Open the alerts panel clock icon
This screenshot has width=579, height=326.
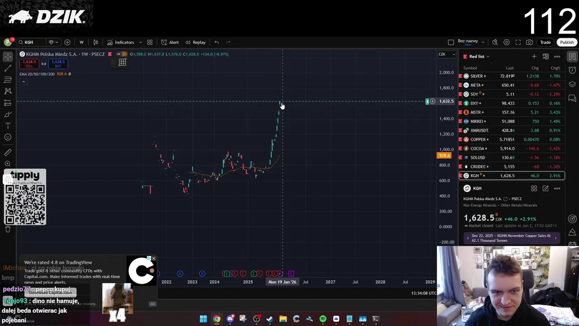572,70
